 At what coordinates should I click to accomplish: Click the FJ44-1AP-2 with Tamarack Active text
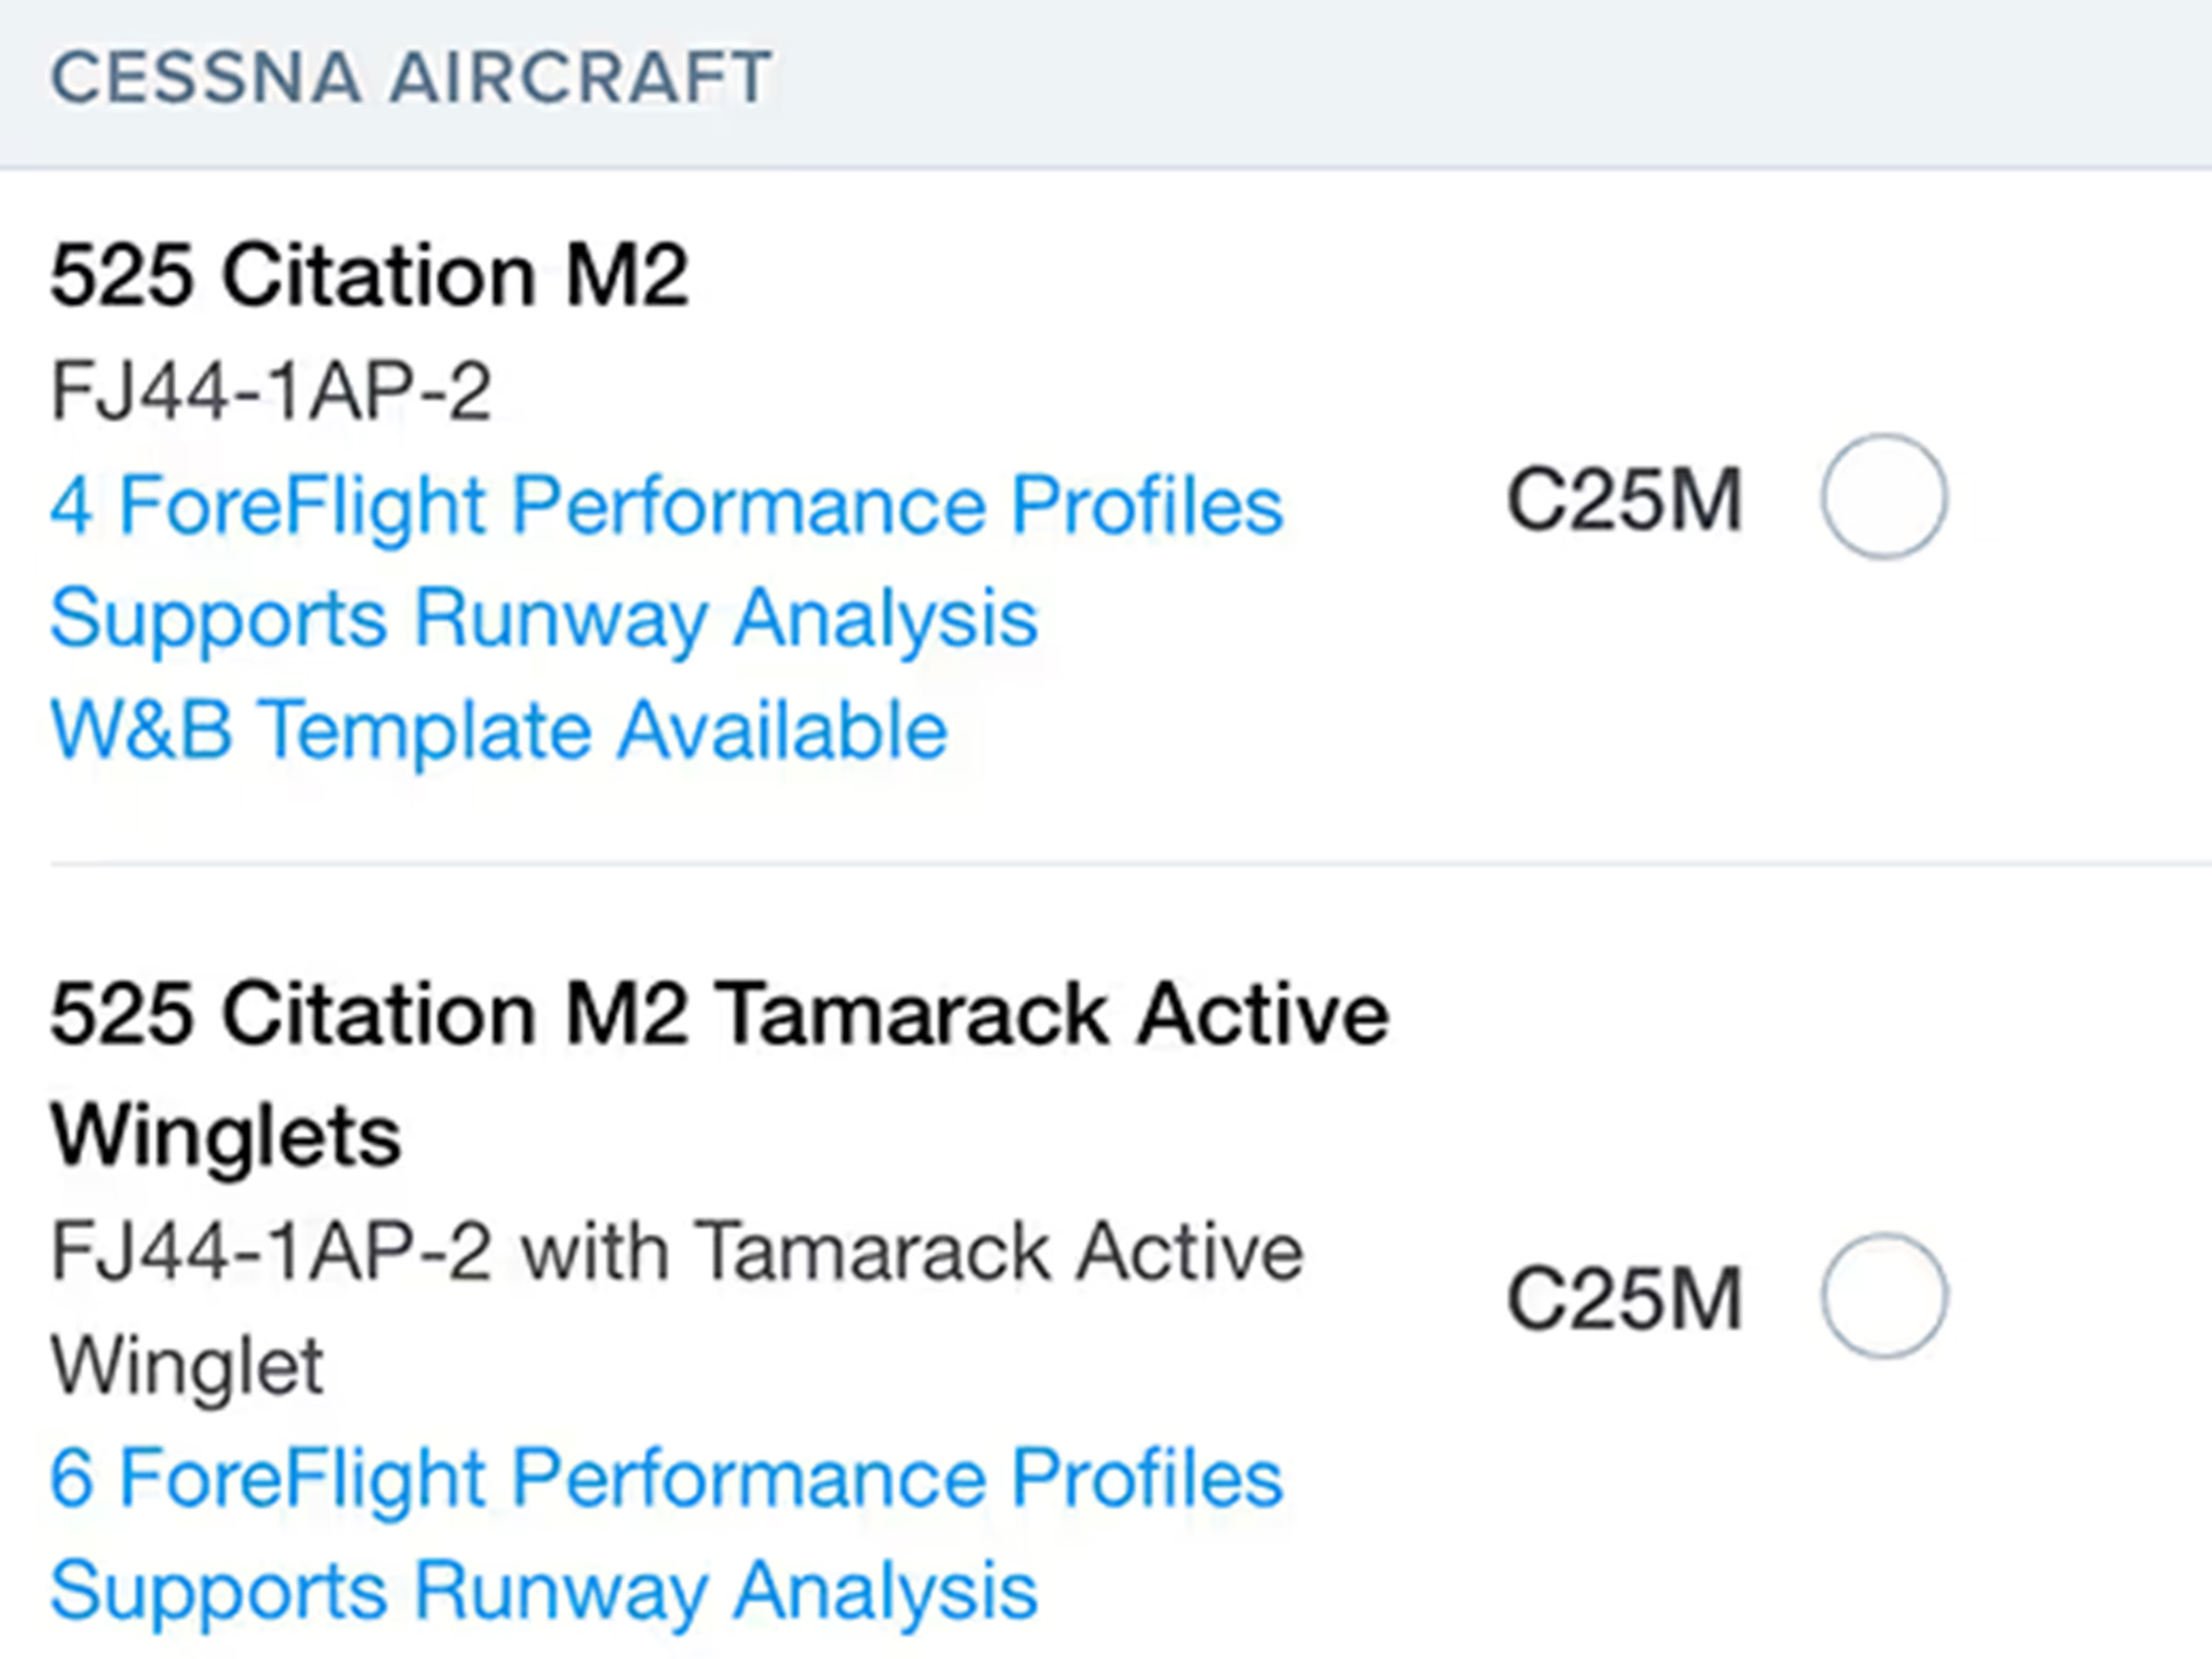tap(676, 1252)
